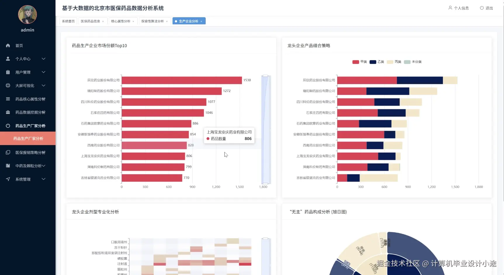
Task: Click the list icon for 药品核心属性分析
Action: tap(8, 99)
